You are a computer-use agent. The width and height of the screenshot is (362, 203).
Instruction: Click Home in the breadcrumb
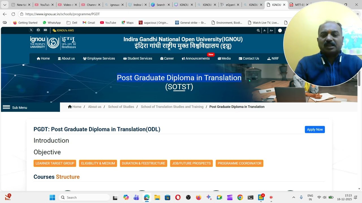point(75,107)
